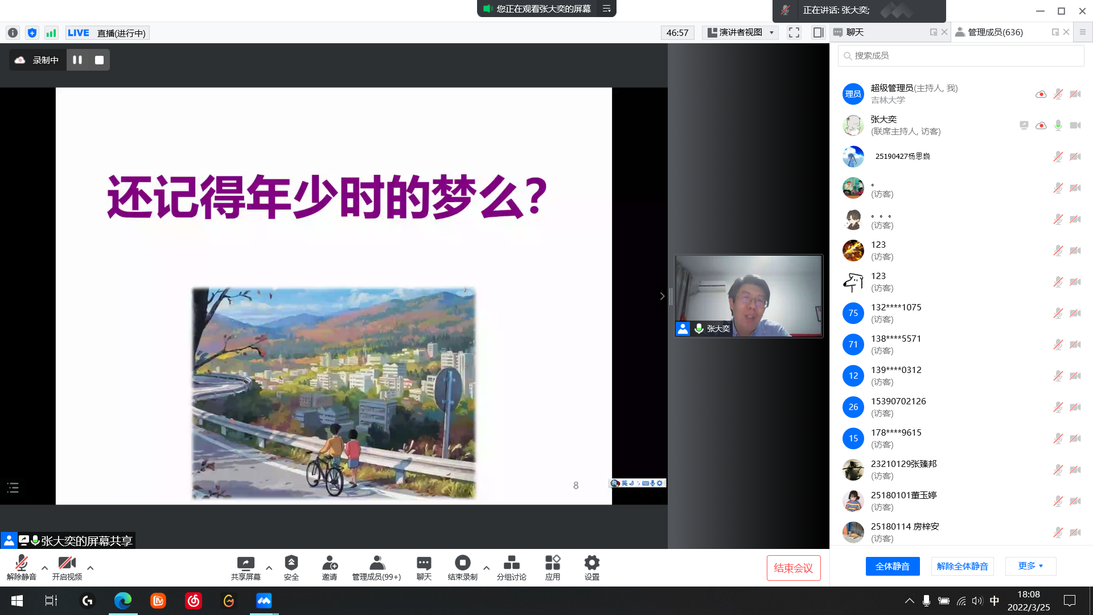Click slide outline list icon

click(x=13, y=487)
